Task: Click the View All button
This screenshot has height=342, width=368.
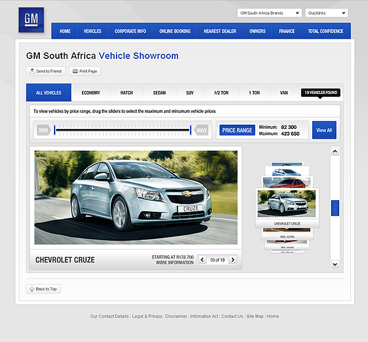Action: tap(324, 130)
